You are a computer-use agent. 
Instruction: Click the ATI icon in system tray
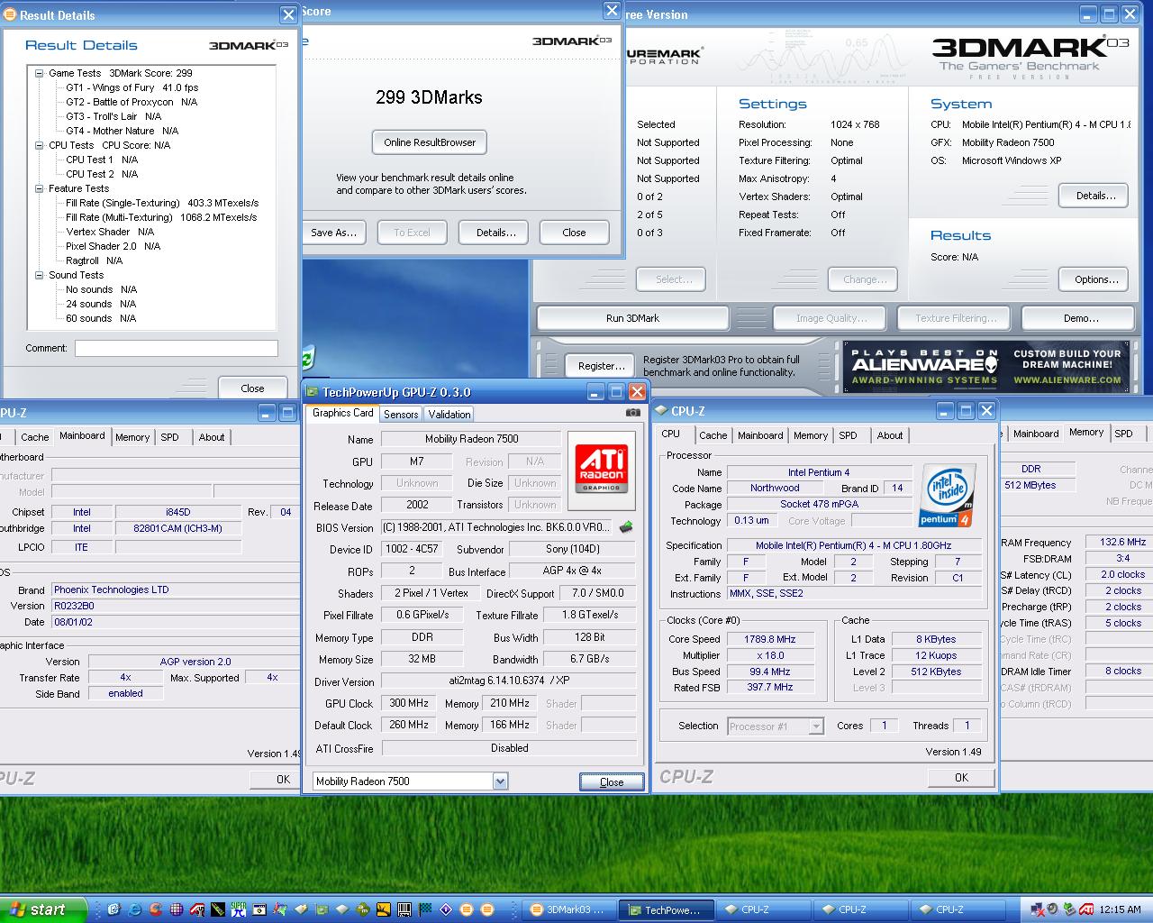tap(1086, 909)
